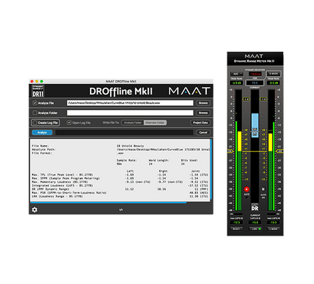Click the Reset button on the meter
The width and height of the screenshot is (314, 284).
pos(236,229)
